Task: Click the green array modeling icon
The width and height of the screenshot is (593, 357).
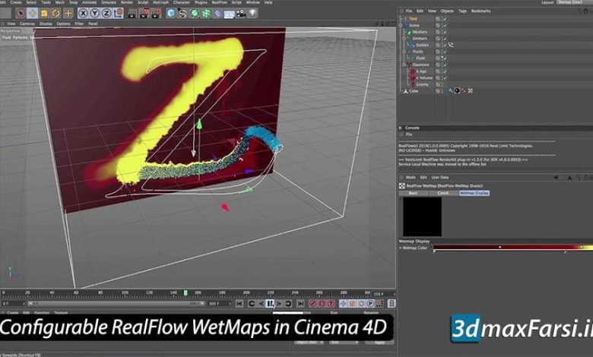Action: tap(206, 14)
